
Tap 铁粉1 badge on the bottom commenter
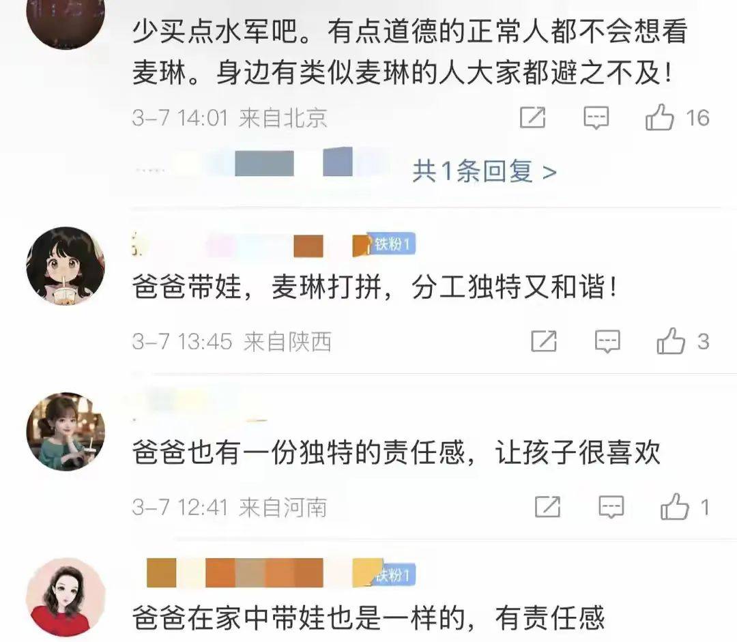pos(393,574)
